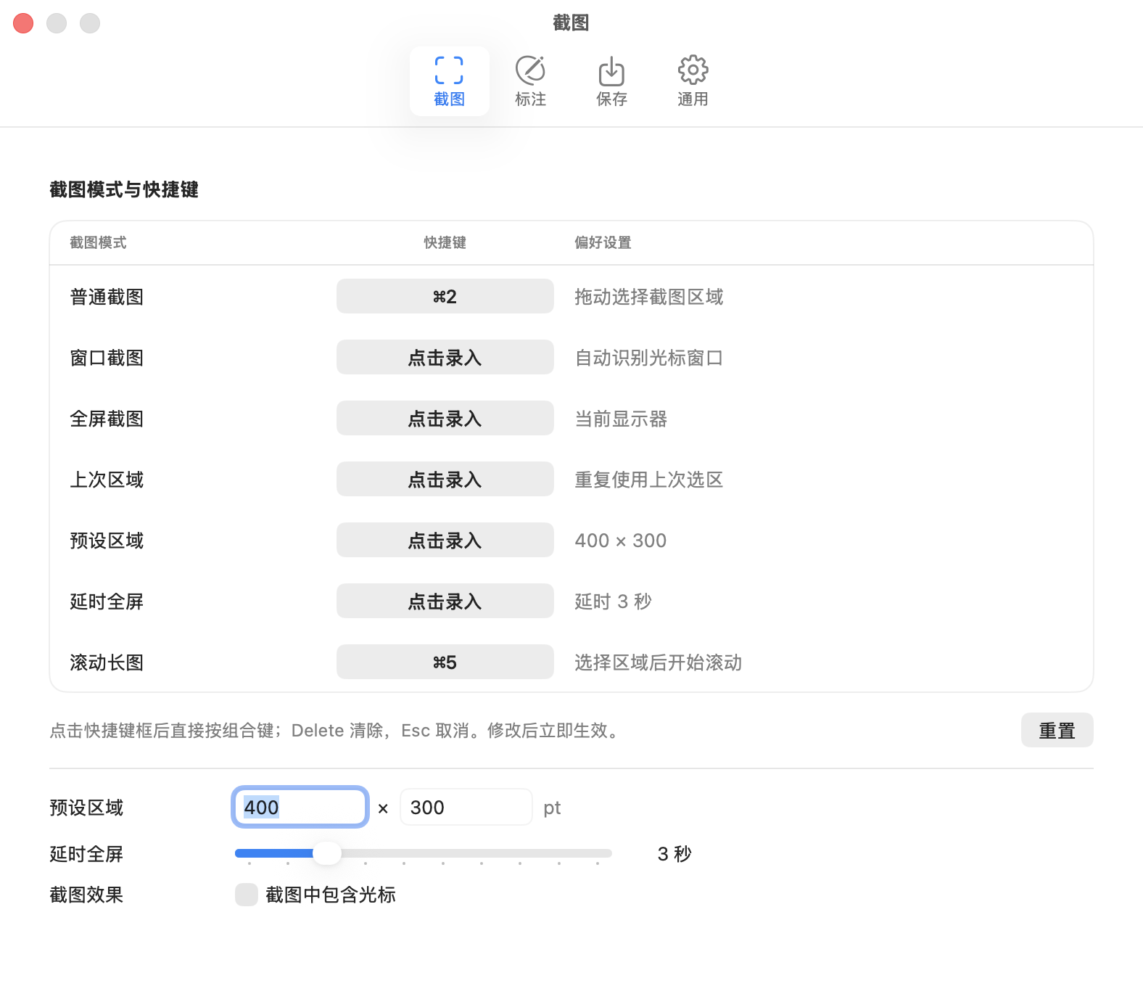Click the 截图模式 column header
This screenshot has height=981, width=1143.
(x=98, y=242)
